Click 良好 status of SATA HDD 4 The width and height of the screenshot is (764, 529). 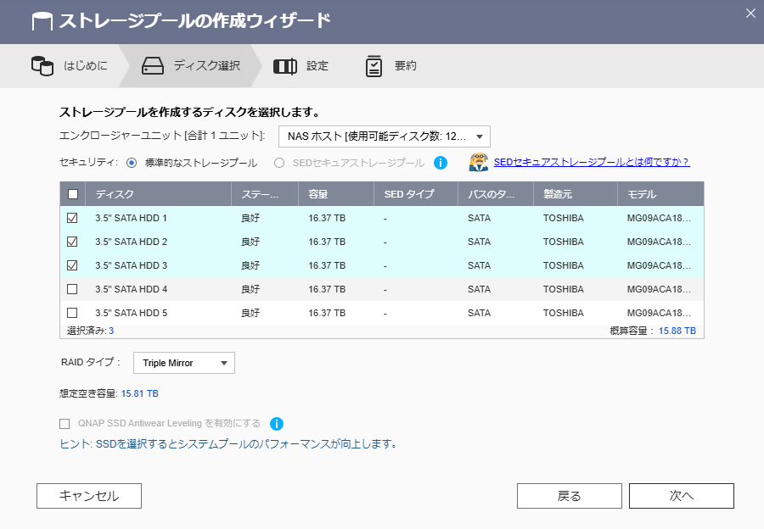click(x=250, y=289)
